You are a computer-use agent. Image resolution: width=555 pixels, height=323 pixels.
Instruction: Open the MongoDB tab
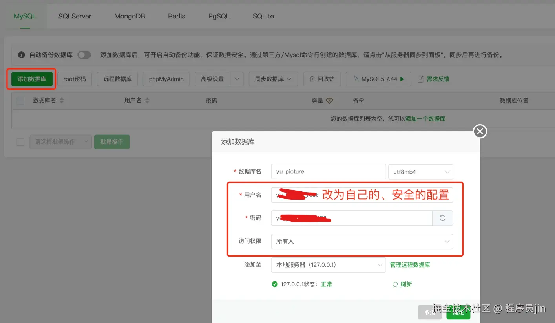(x=130, y=16)
